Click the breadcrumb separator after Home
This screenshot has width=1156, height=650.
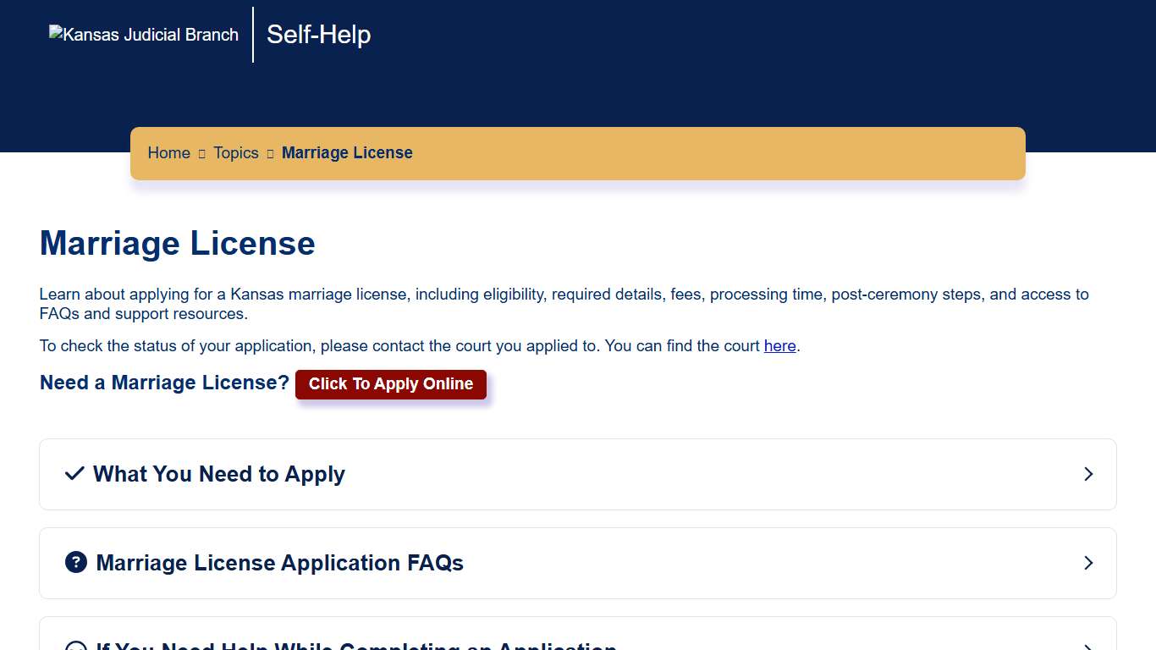point(201,153)
